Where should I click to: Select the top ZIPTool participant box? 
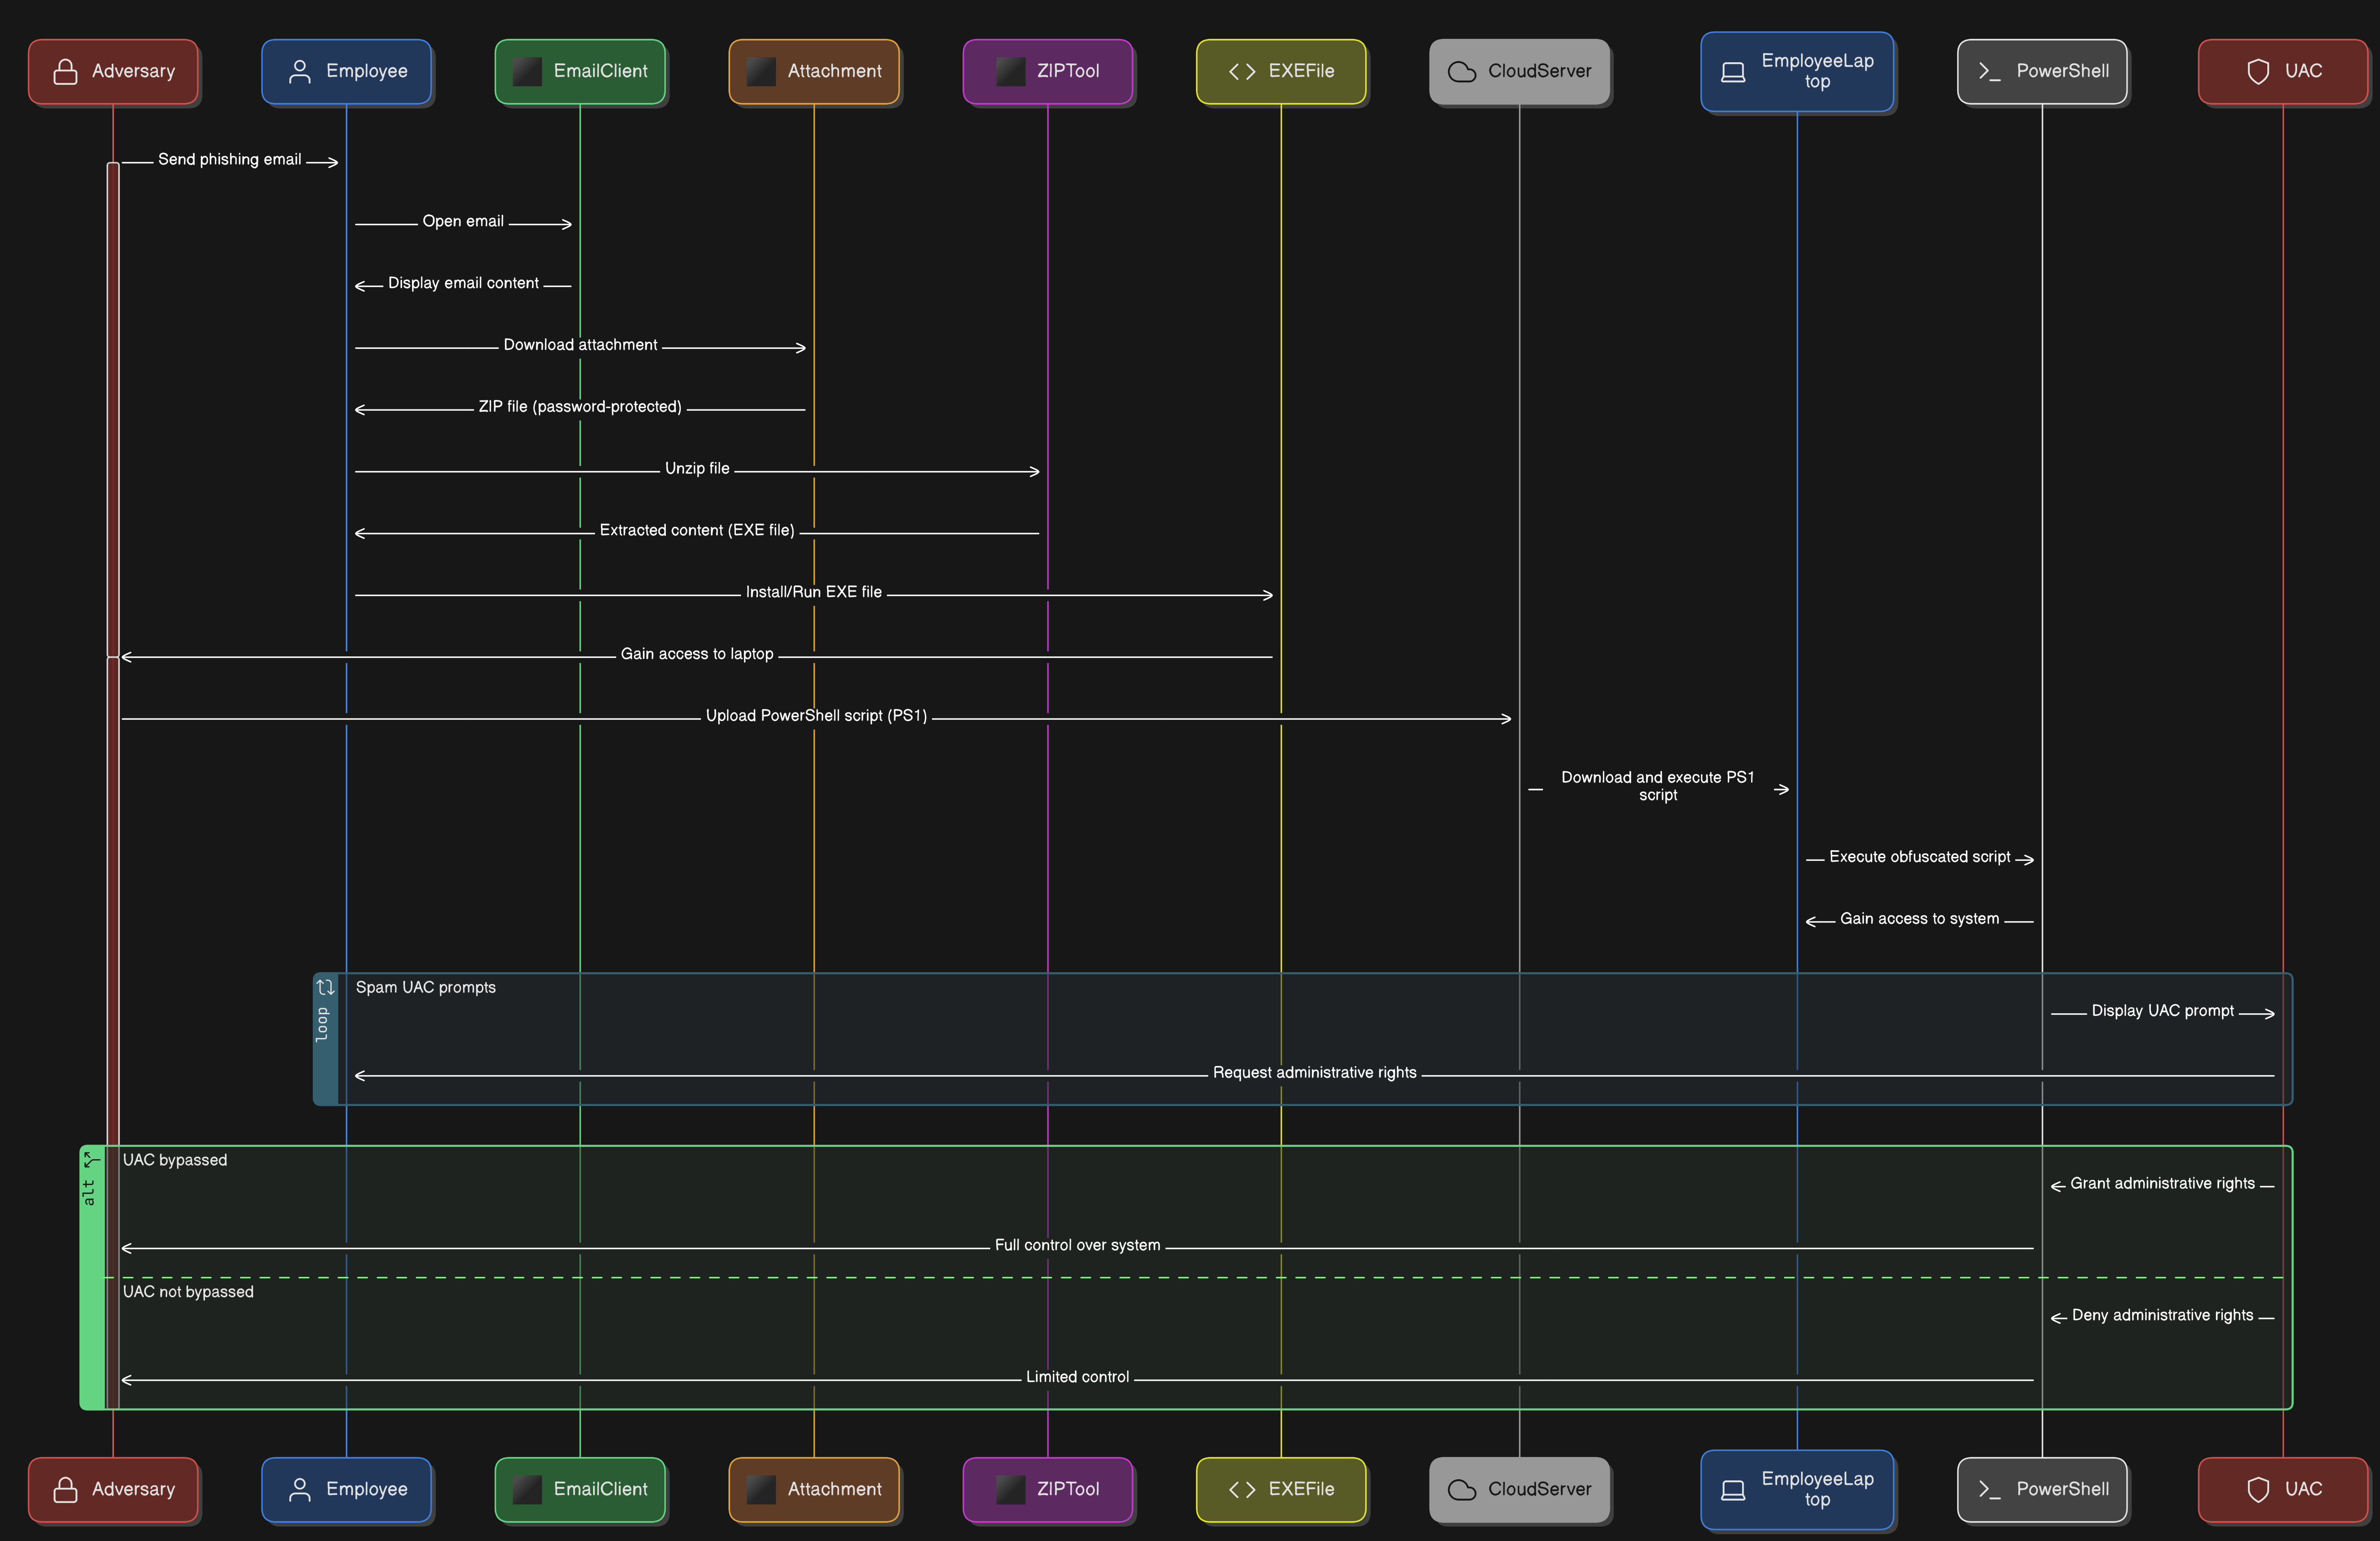click(1047, 72)
